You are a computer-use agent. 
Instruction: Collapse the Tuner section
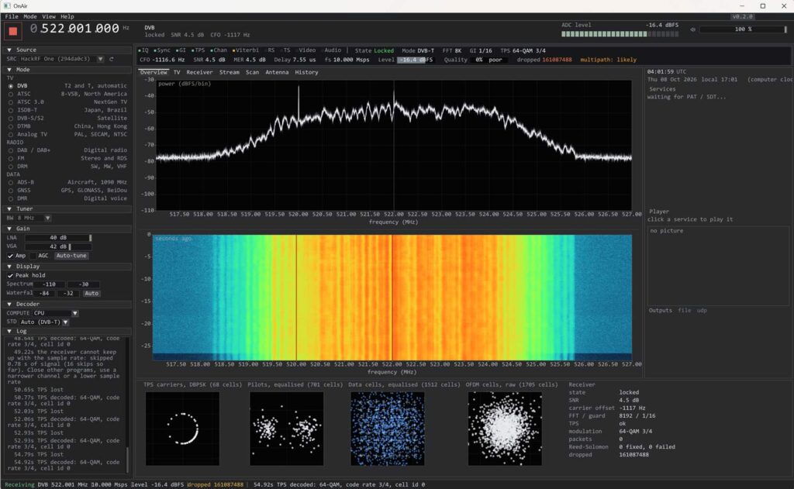click(9, 208)
